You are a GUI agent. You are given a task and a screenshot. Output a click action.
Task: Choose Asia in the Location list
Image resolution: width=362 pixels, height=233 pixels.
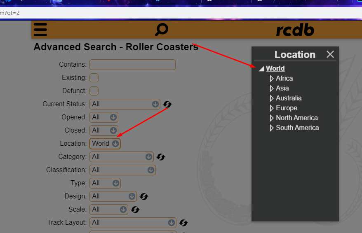pos(282,88)
